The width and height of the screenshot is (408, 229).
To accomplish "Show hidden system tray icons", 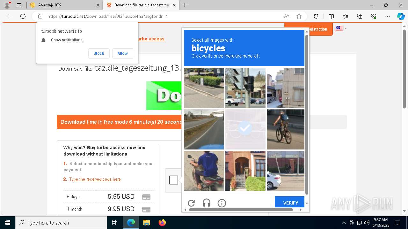I will [x=344, y=223].
